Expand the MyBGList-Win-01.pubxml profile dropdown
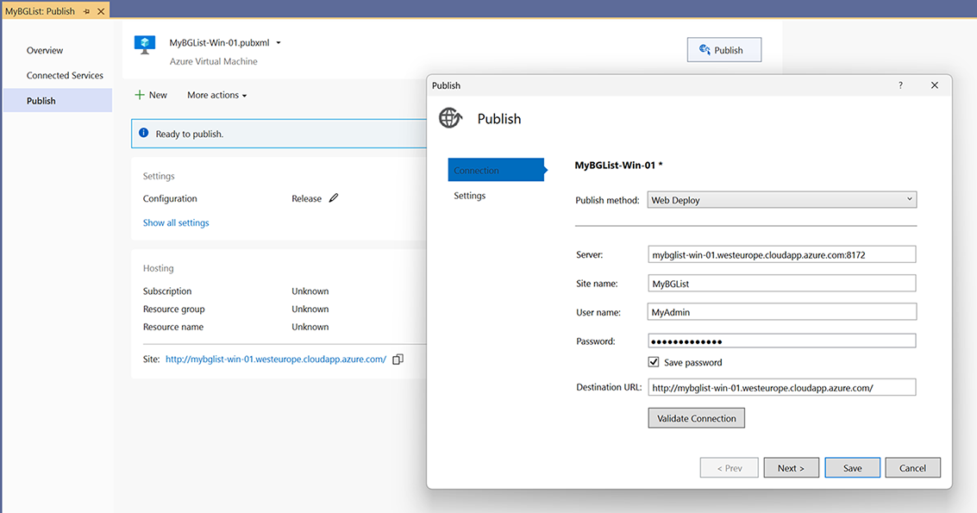Viewport: 977px width, 513px height. pyautogui.click(x=279, y=43)
